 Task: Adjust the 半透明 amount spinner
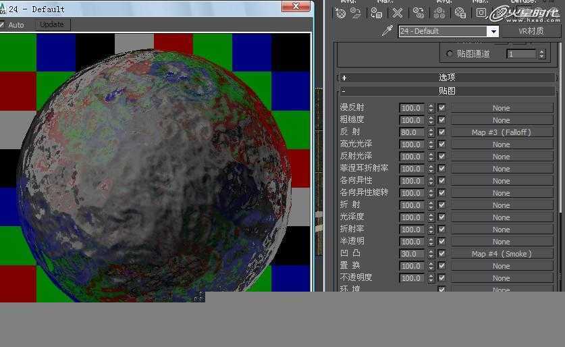point(431,242)
